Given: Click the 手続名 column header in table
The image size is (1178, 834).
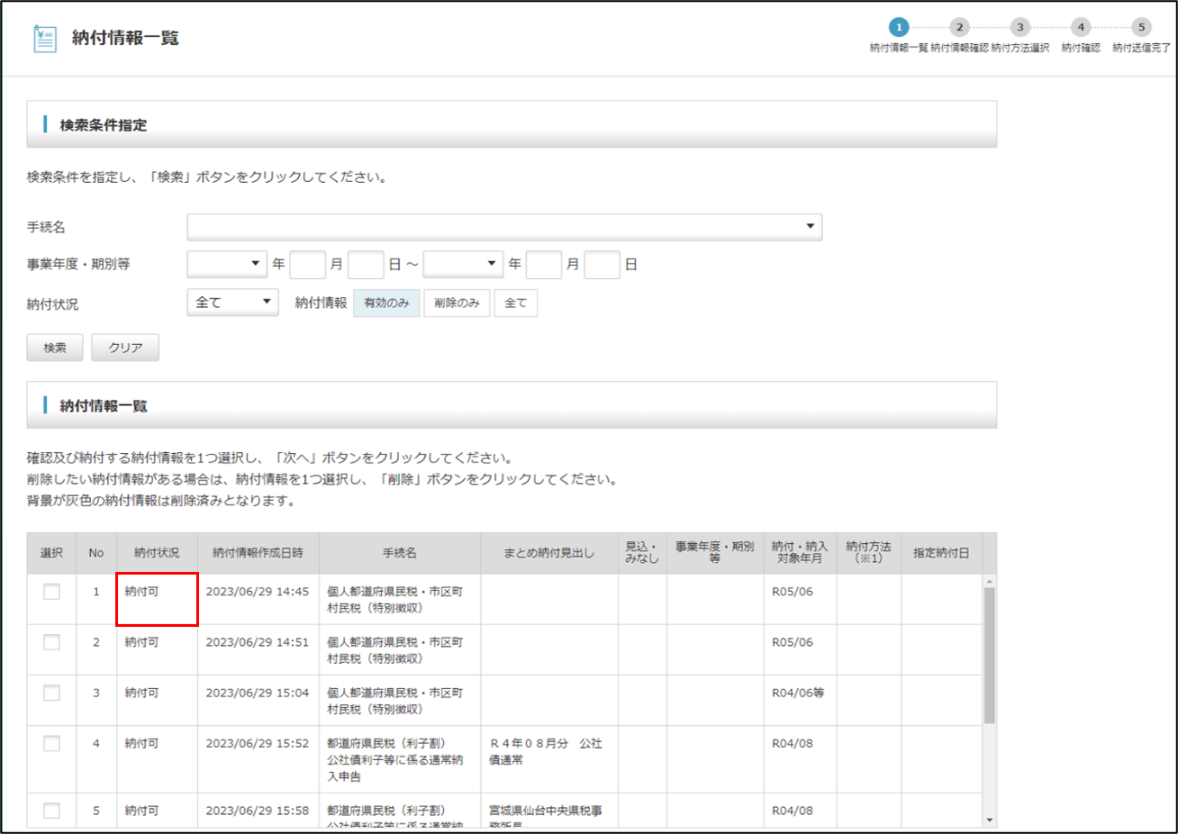Looking at the screenshot, I should click(400, 553).
